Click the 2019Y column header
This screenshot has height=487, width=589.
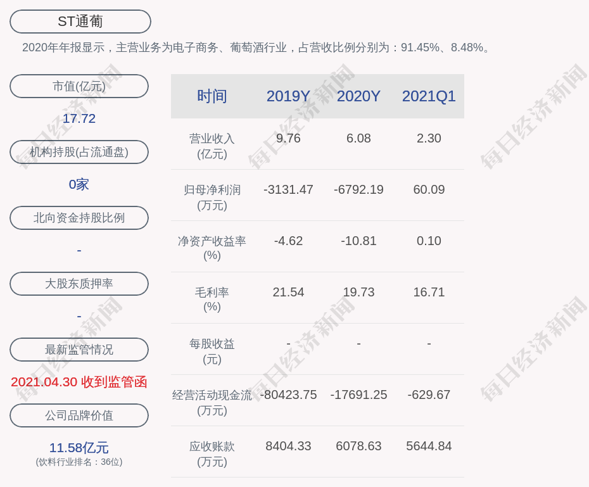288,96
